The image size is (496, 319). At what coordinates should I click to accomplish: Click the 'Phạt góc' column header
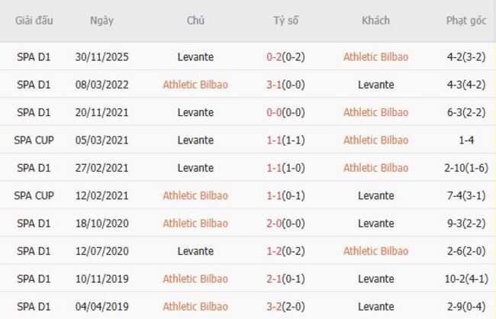465,21
